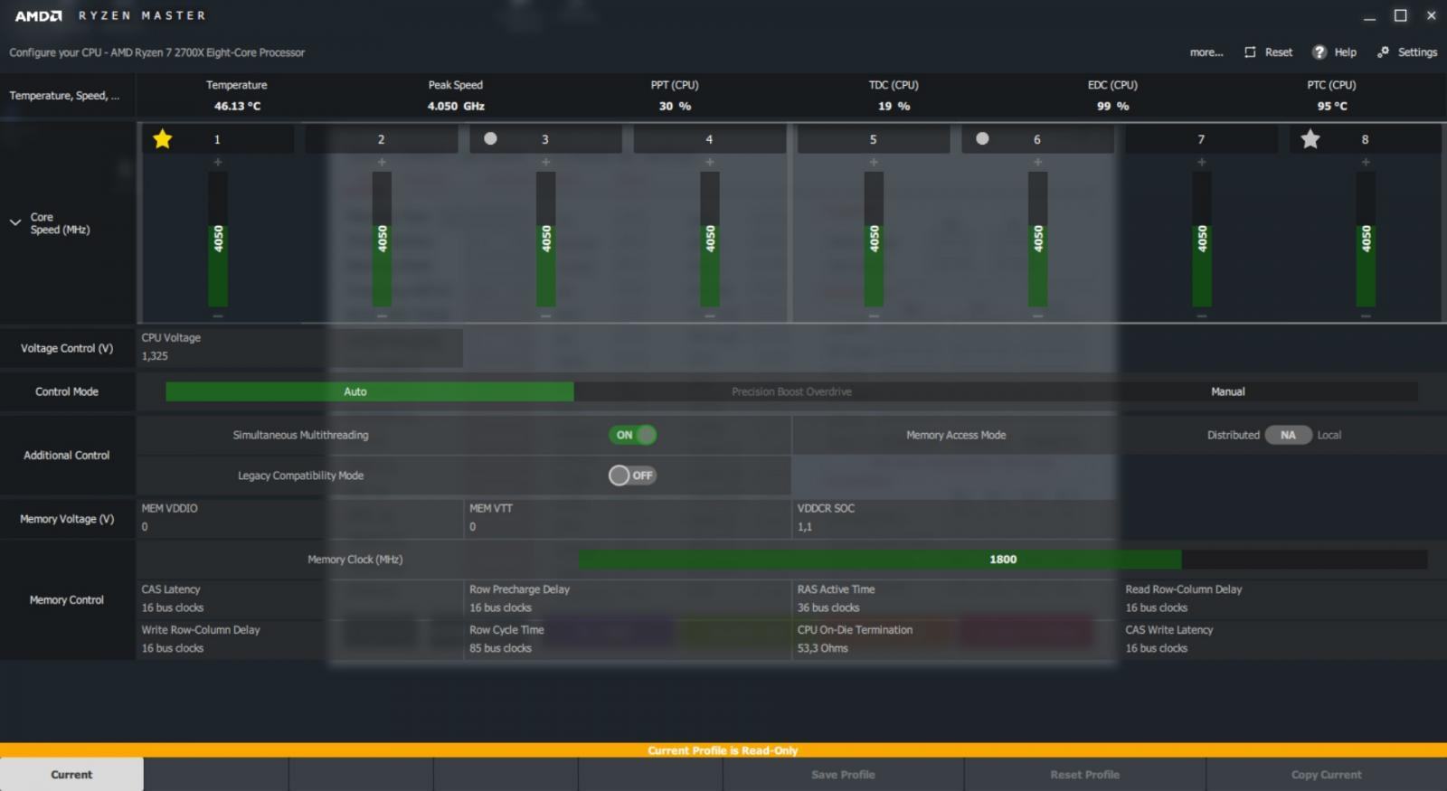Click the plus above core 7 slider
The height and width of the screenshot is (791, 1447).
(1202, 162)
